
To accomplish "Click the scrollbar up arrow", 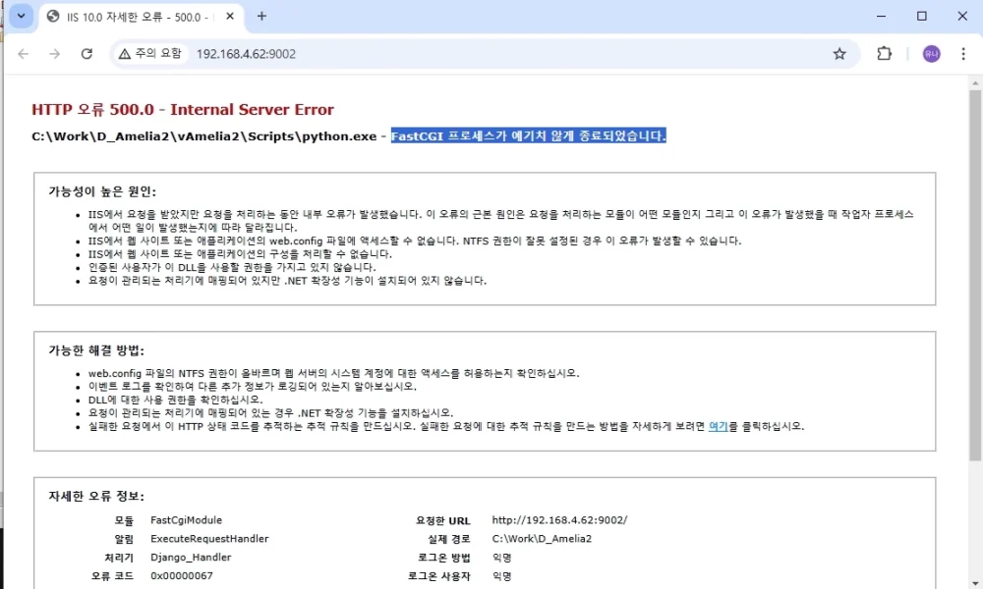I will 975,83.
